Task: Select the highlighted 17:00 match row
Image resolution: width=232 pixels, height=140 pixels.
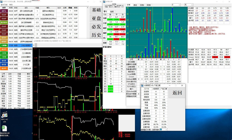Action: click(16, 46)
